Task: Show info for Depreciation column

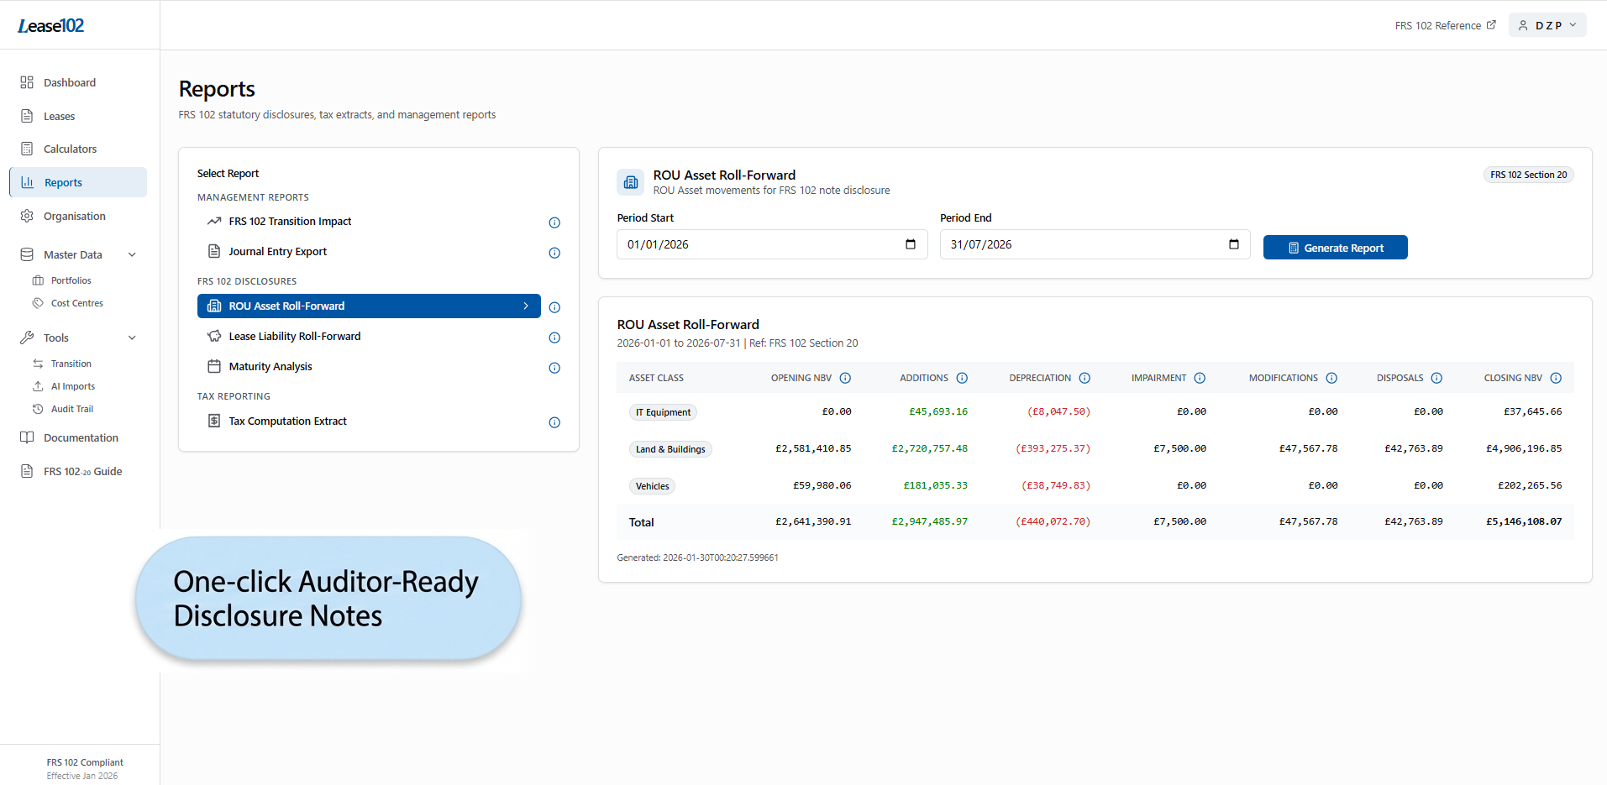Action: pos(1084,378)
